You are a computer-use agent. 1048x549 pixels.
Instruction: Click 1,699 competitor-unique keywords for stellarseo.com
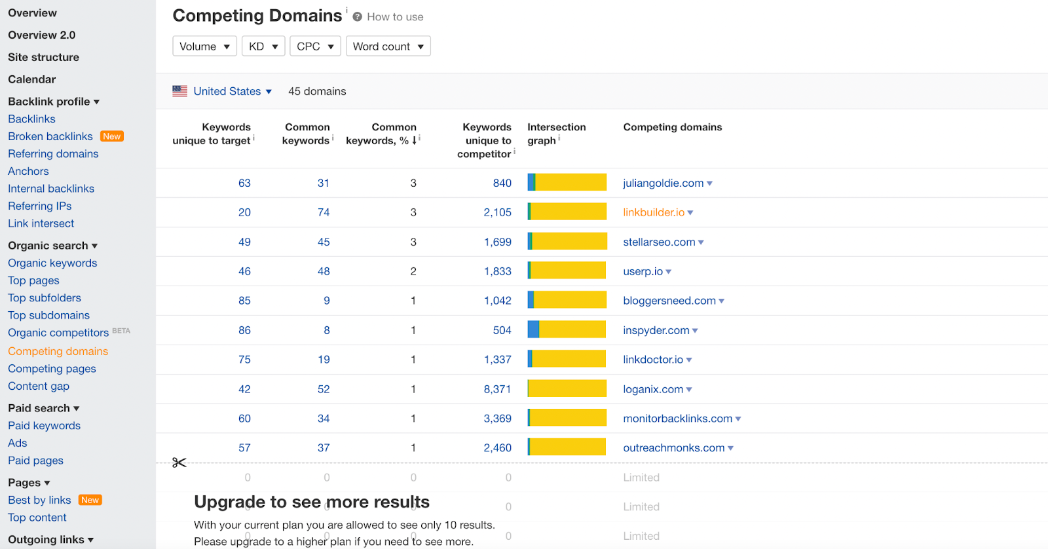498,242
